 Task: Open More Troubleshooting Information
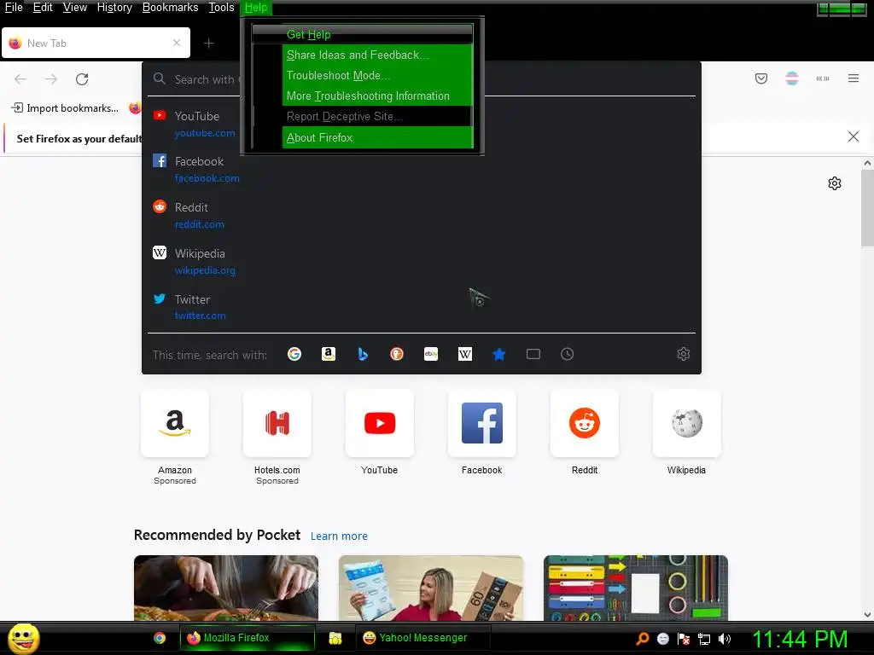[x=362, y=96]
